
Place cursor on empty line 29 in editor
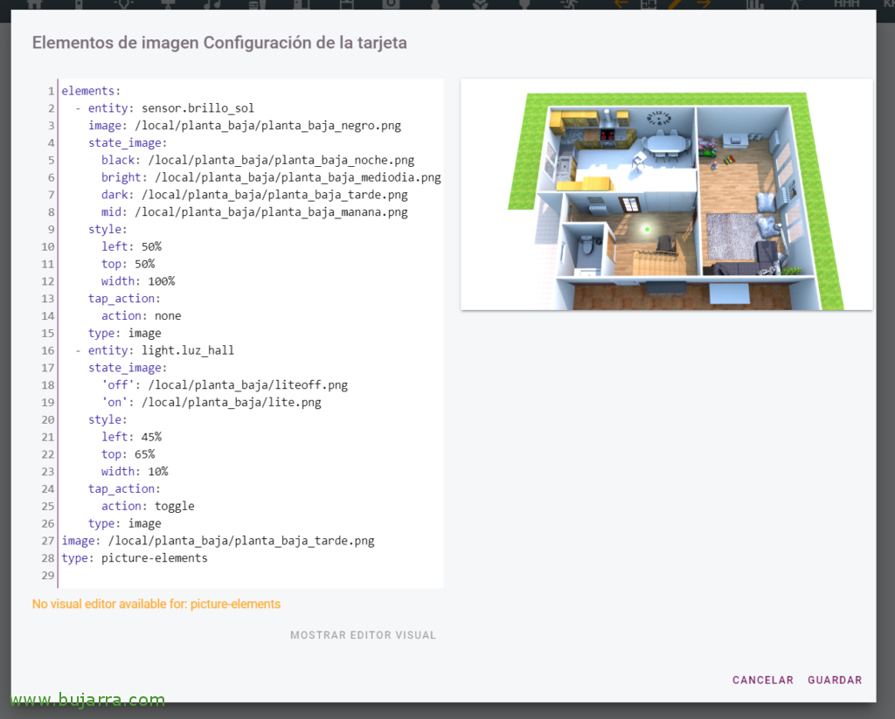251,575
